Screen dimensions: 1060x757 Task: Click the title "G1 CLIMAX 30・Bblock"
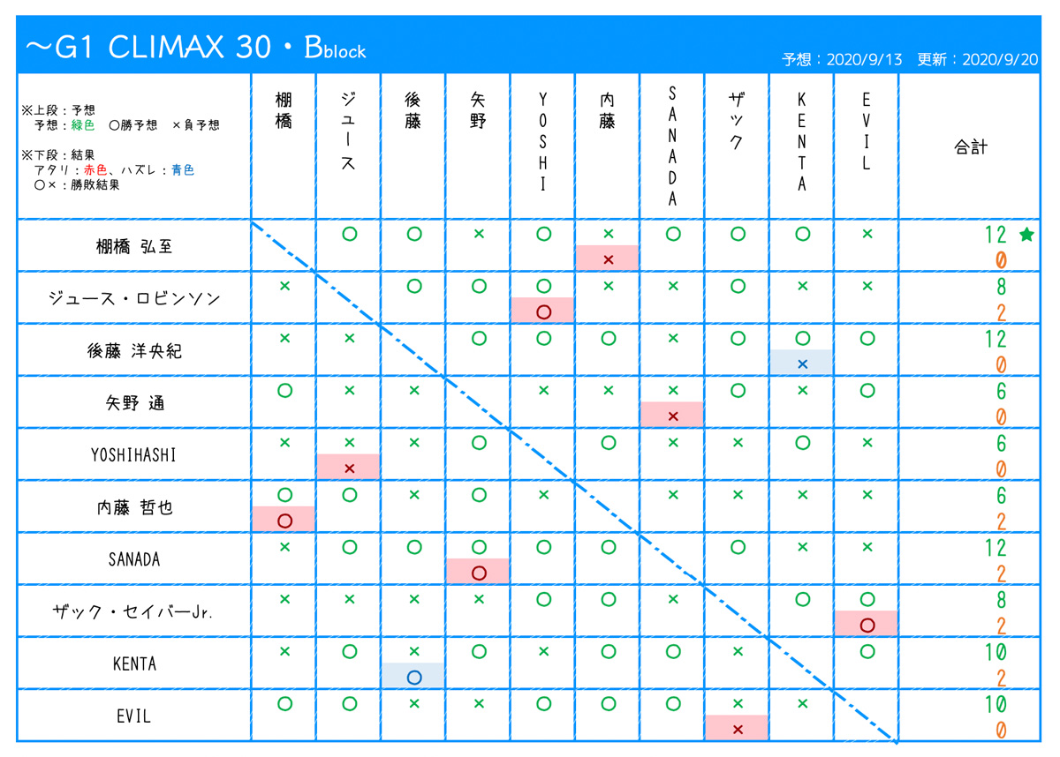pyautogui.click(x=197, y=48)
